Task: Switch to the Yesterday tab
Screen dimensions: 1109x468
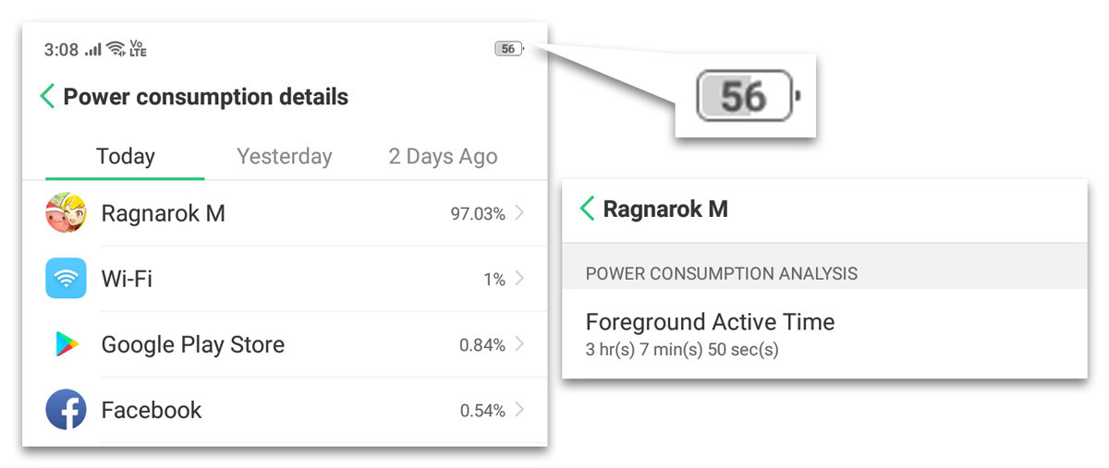Action: pyautogui.click(x=284, y=156)
